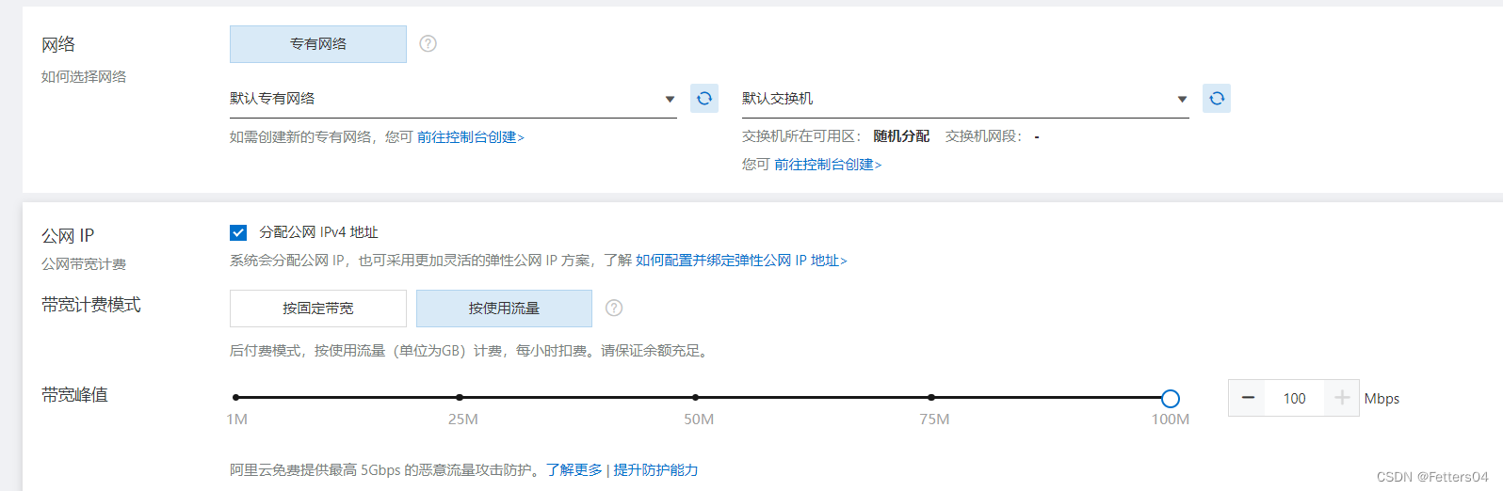Click the Mbps unit label
Image resolution: width=1503 pixels, height=491 pixels.
tap(1382, 399)
